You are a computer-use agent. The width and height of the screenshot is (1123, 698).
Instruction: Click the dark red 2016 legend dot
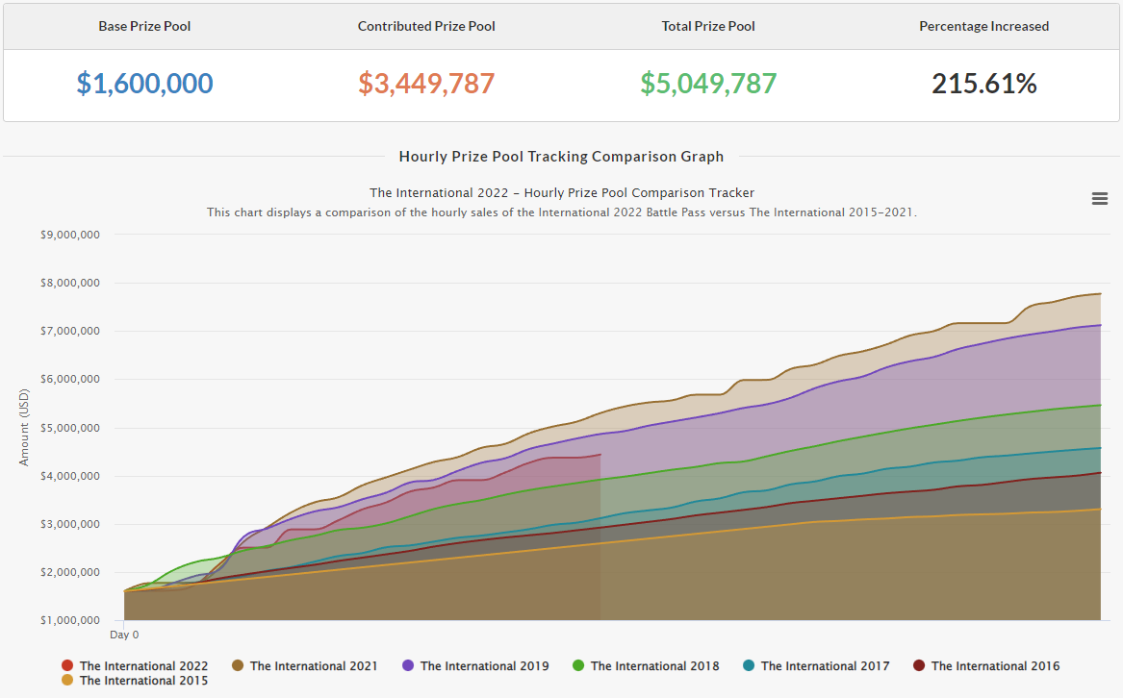(x=919, y=665)
